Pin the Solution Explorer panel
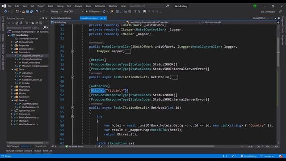The width and height of the screenshot is (286, 161). [43, 18]
